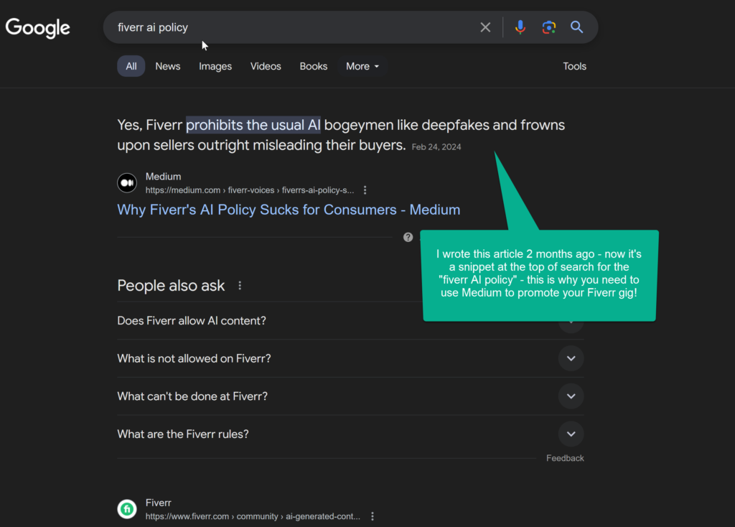Image resolution: width=735 pixels, height=527 pixels.
Task: Switch to the Books tab
Action: pyautogui.click(x=314, y=66)
